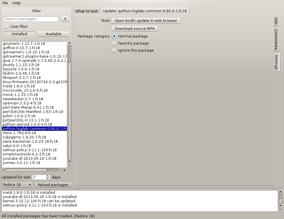284x219 pixels.
Task: Click the Updated for last days value field
Action: pos(39,177)
